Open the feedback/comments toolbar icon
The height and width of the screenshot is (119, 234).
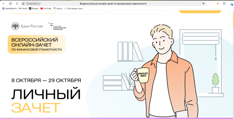pos(224,4)
